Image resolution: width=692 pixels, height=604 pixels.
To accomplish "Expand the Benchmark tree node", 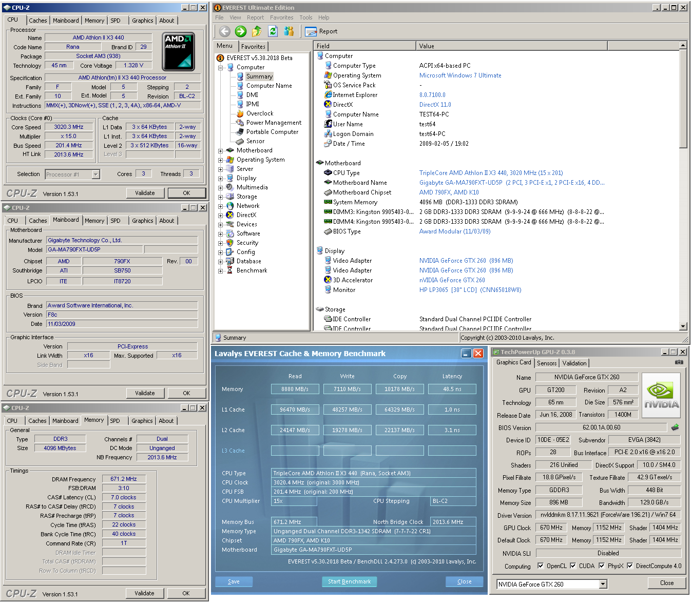I will point(220,270).
